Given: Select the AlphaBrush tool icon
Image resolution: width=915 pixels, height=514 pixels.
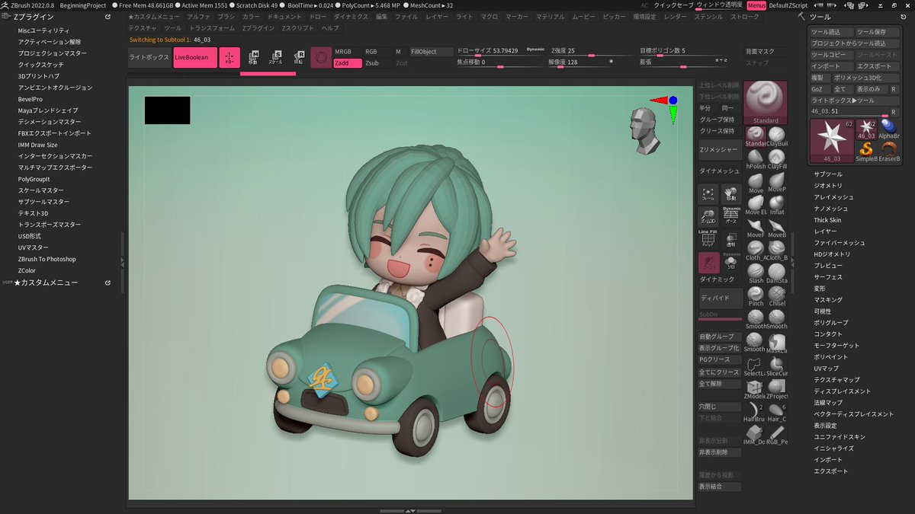Looking at the screenshot, I should (889, 128).
